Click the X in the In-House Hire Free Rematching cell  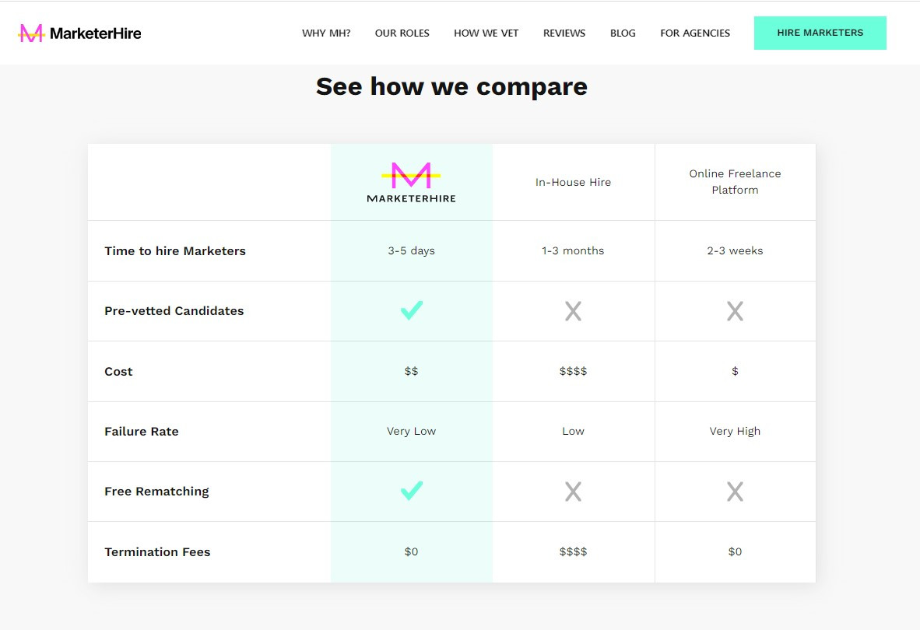(573, 491)
